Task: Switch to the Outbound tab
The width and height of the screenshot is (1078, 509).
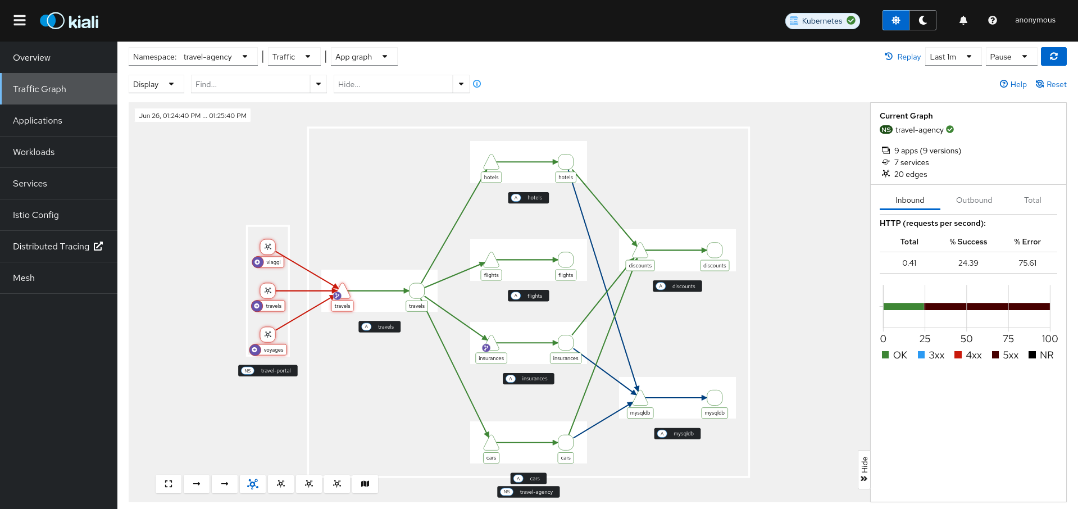Action: (974, 200)
